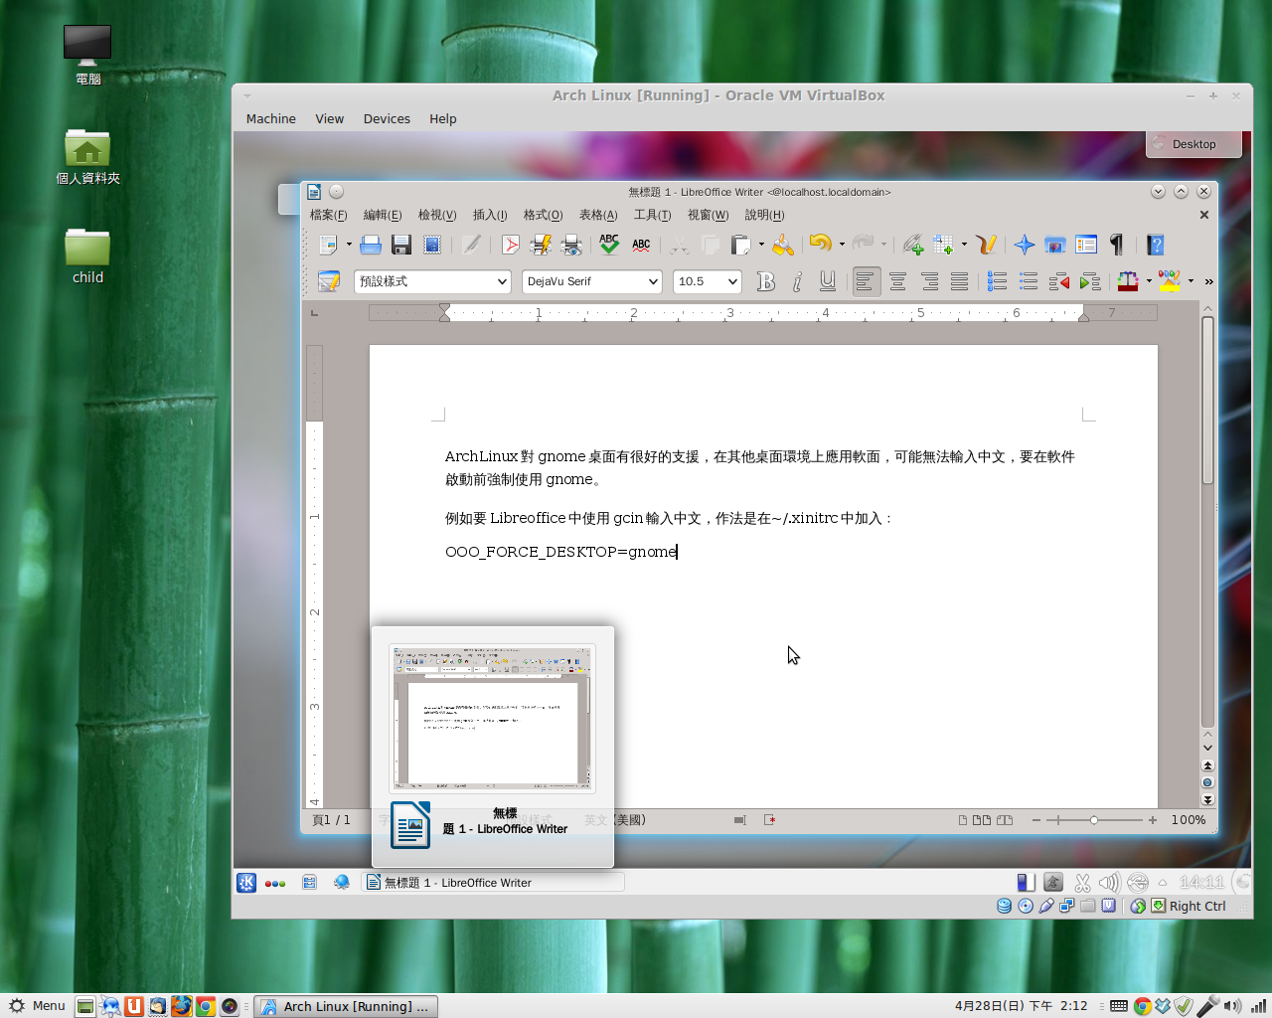Click the Paste clipboard icon

(x=740, y=245)
